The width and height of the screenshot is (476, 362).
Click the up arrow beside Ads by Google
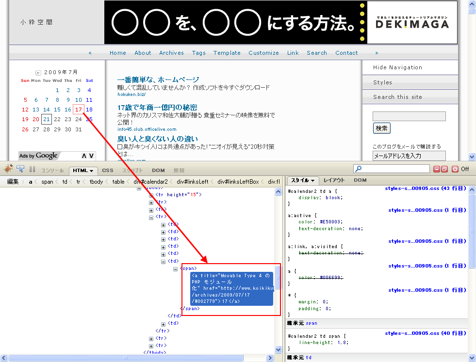[x=84, y=156]
